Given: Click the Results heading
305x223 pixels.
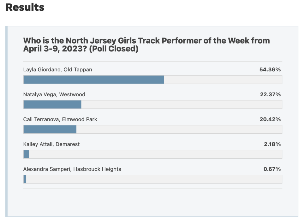Looking at the screenshot, I should 25,7.
